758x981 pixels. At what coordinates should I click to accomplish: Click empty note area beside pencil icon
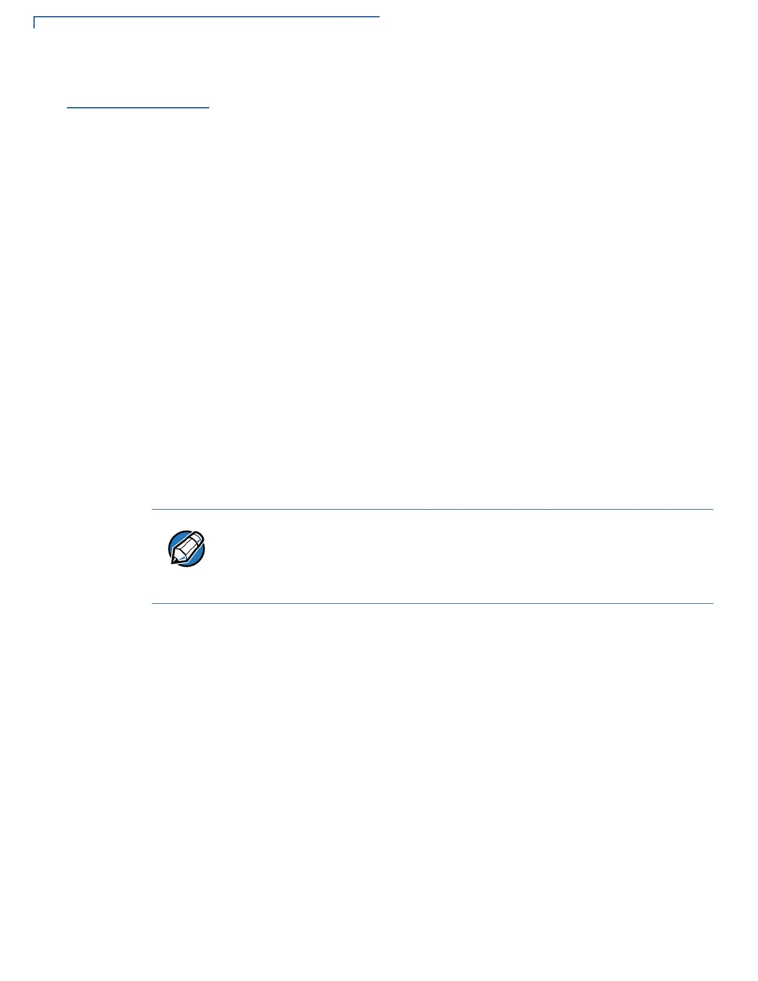pos(458,556)
